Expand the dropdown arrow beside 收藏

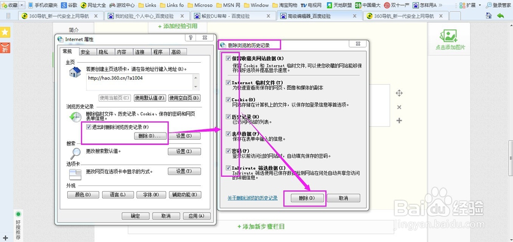22,5
